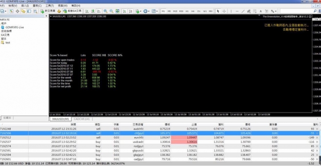The width and height of the screenshot is (321, 166).
Task: Close the Navigator panel
Action: click(x=46, y=16)
